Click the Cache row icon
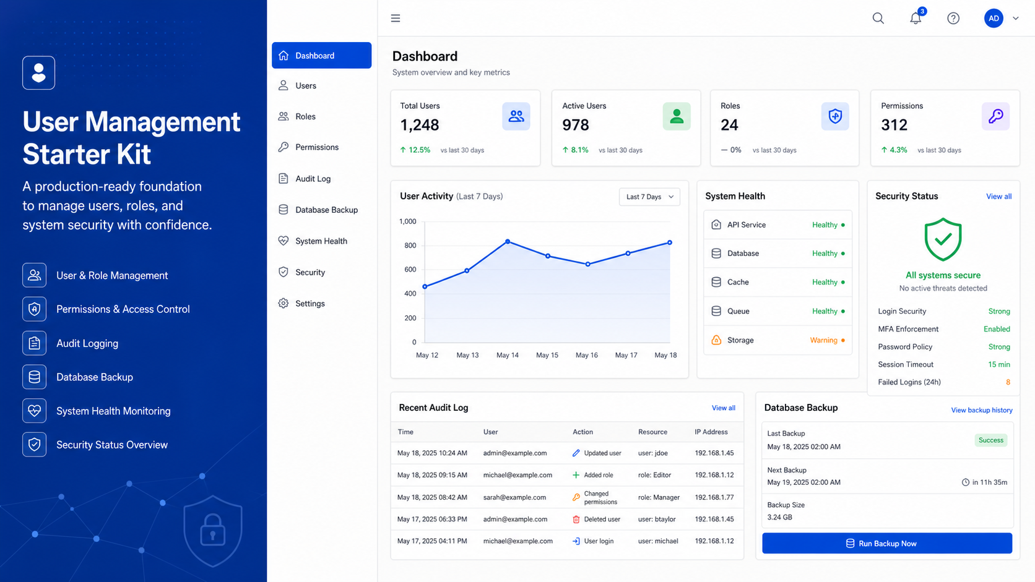1035x582 pixels. tap(716, 282)
